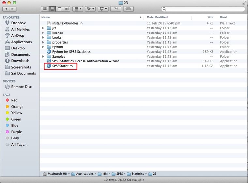The width and height of the screenshot is (248, 183).
Task: Click the Share toolbar button
Action: 115,9
